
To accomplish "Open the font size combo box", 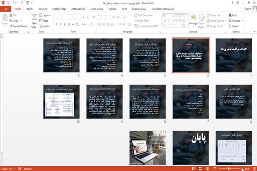I will pos(78,17).
